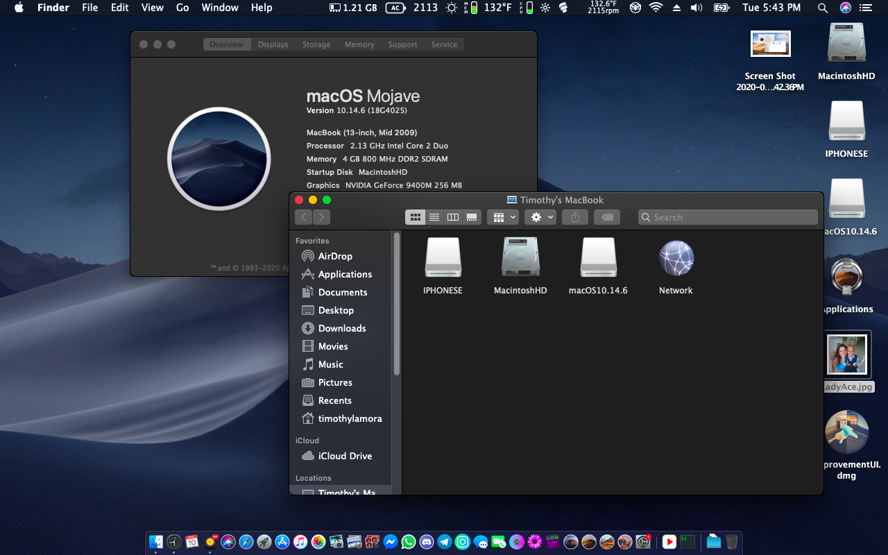Open Spotlight search in menu bar
Screen dimensions: 888x555
823,8
